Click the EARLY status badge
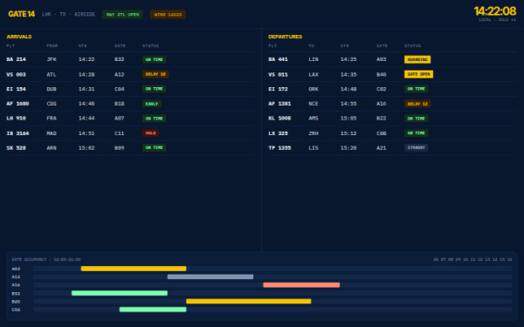This screenshot has width=524, height=327. click(x=152, y=104)
